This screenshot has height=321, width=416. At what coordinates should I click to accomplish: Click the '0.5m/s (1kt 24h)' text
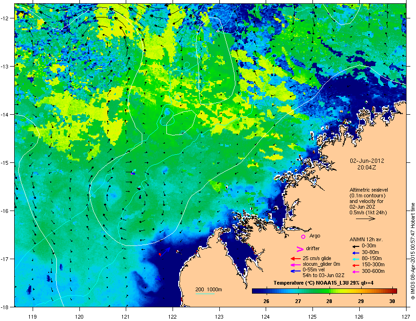(x=368, y=212)
